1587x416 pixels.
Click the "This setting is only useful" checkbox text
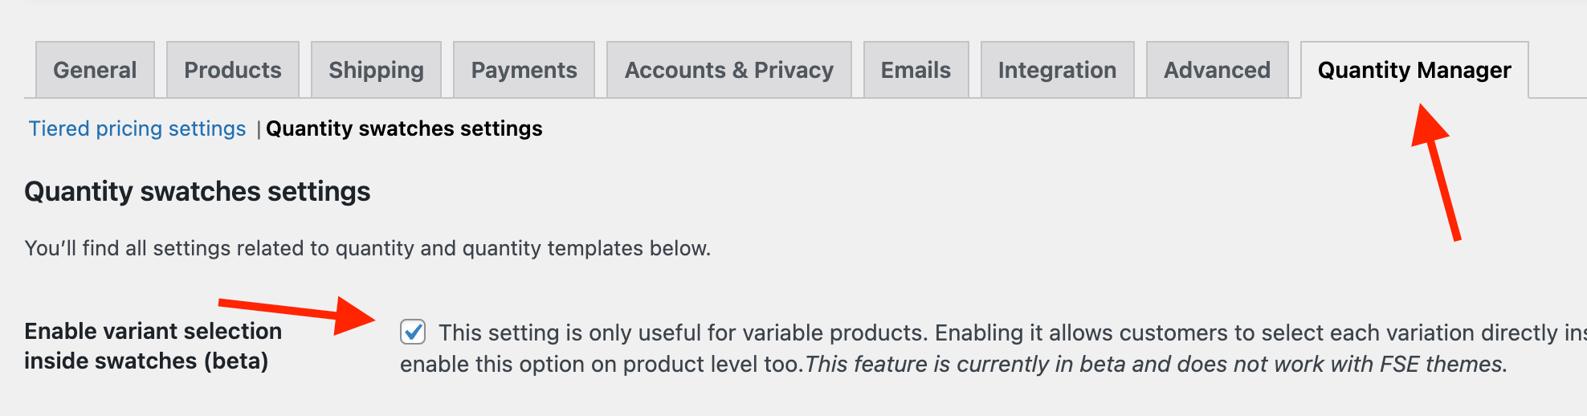click(964, 332)
